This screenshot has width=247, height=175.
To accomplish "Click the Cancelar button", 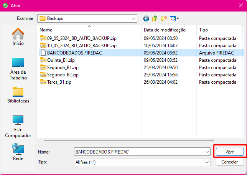I will coord(230,162).
